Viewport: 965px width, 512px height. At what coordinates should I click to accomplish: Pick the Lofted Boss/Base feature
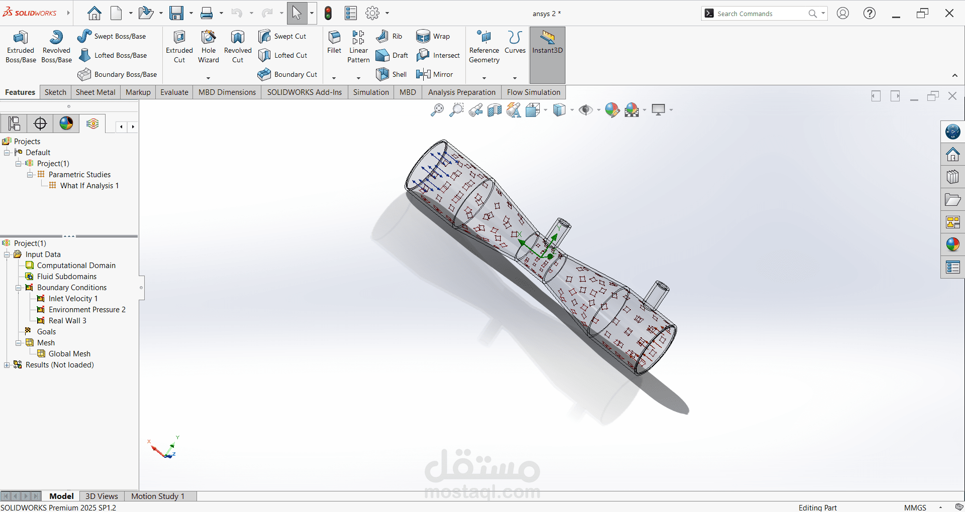pos(113,55)
